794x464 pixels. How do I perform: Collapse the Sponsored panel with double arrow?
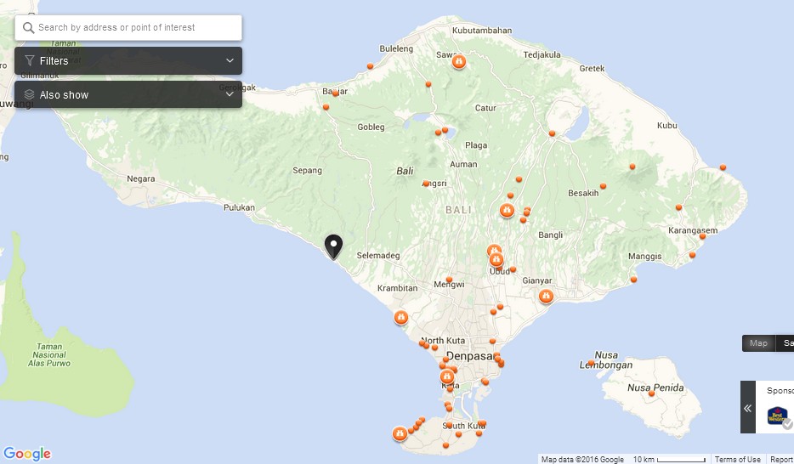pos(748,407)
